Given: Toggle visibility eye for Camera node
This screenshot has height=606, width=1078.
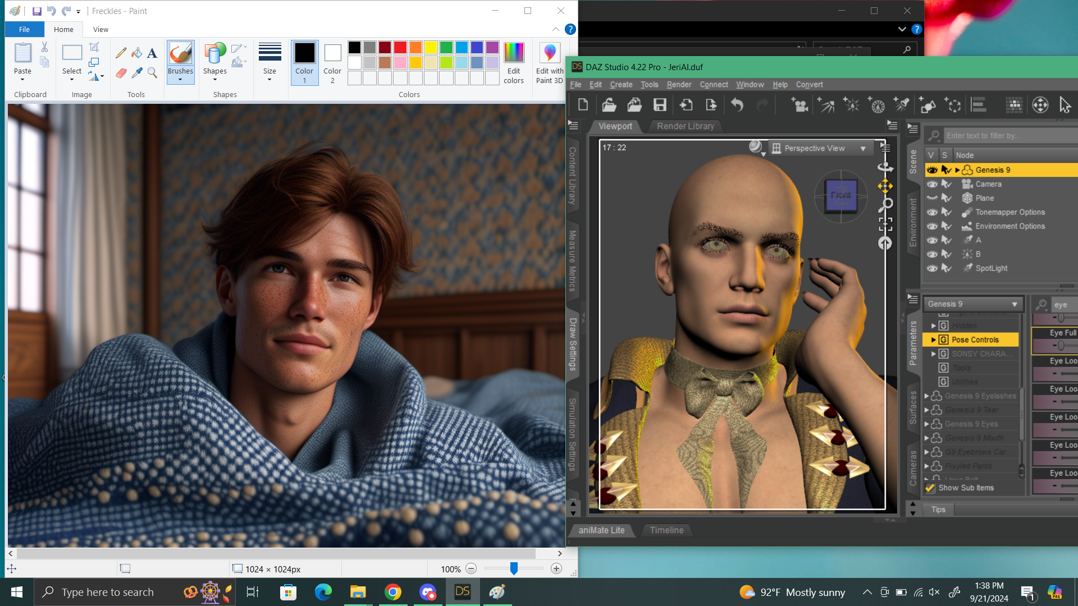Looking at the screenshot, I should click(932, 184).
